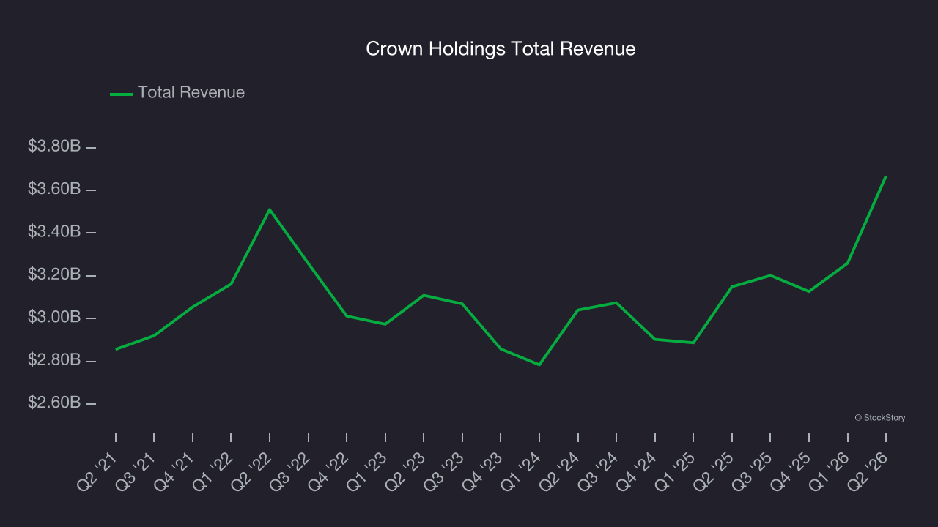Click the $3.60B y-axis label

(54, 189)
